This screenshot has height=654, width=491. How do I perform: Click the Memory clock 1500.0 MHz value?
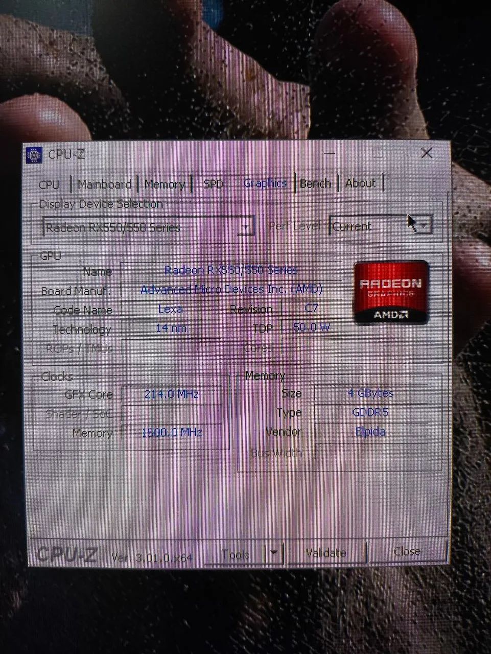click(172, 432)
